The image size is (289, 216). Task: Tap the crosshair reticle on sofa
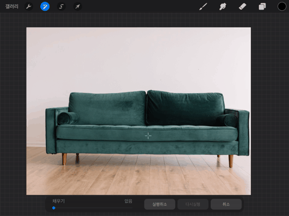pyautogui.click(x=148, y=136)
